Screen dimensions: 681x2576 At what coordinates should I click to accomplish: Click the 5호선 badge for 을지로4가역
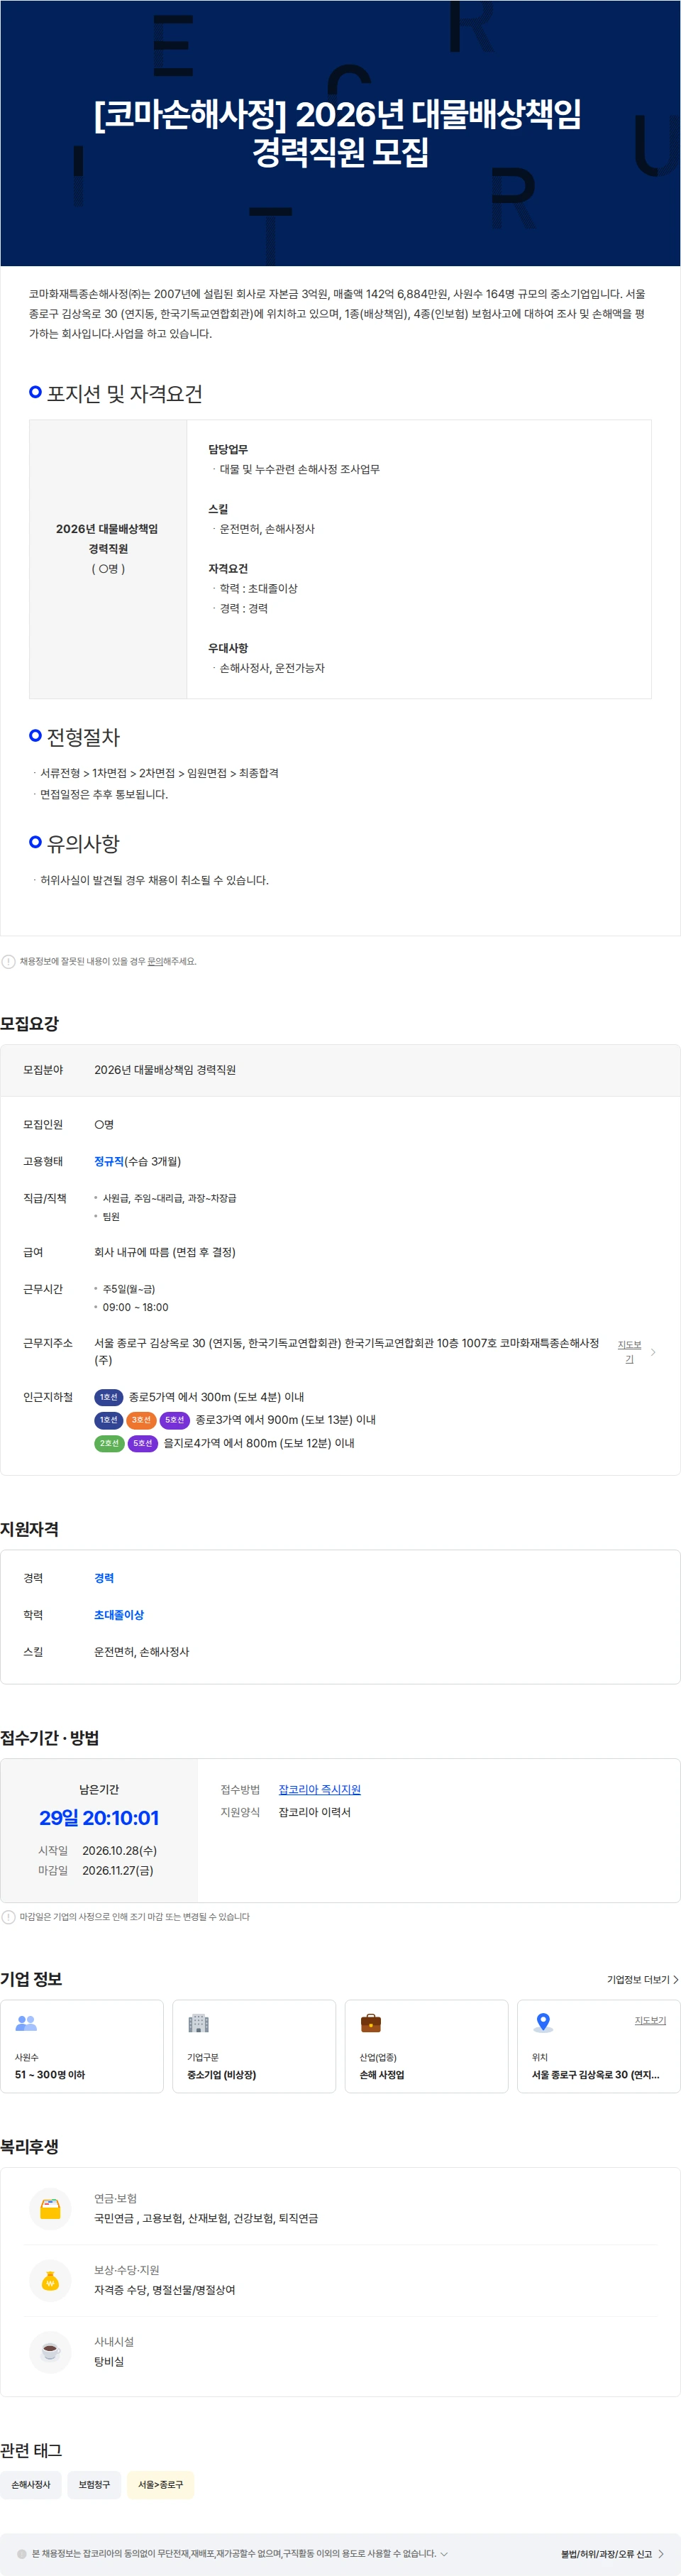(143, 1444)
